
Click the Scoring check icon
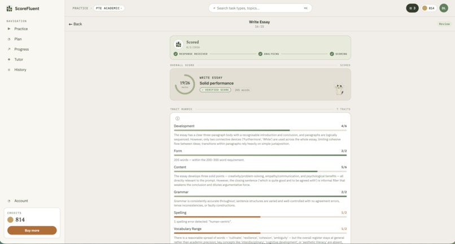click(332, 54)
